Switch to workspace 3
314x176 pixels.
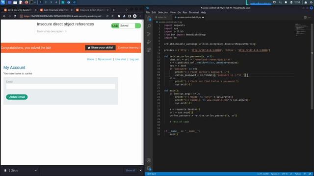[x=51, y=2]
